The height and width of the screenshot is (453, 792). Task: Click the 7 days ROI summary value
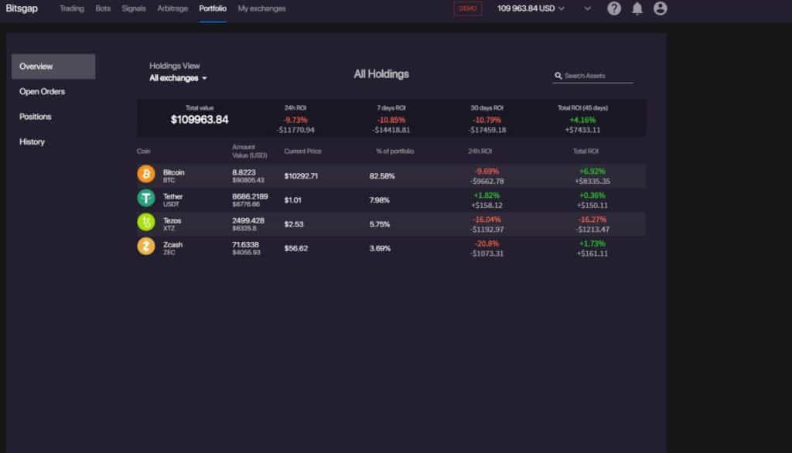tap(391, 124)
